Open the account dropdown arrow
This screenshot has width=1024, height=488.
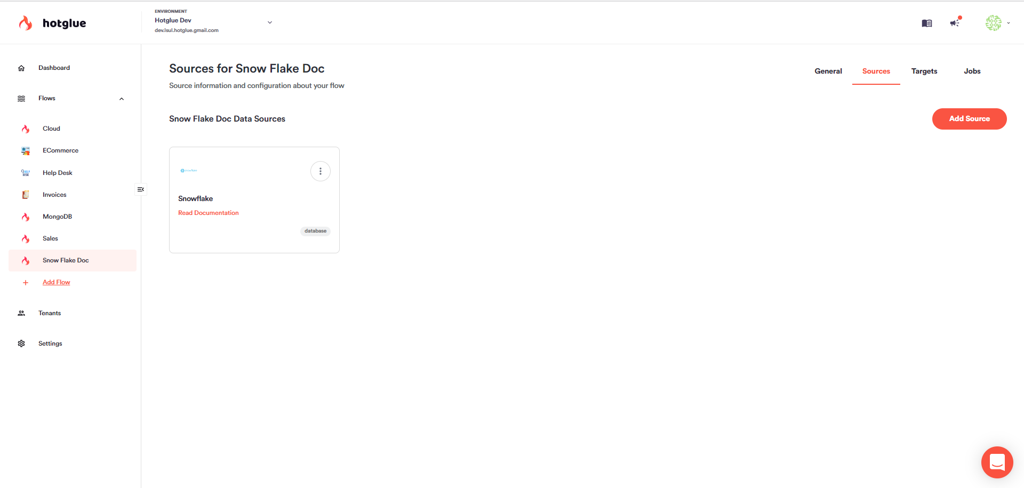pyautogui.click(x=1009, y=23)
